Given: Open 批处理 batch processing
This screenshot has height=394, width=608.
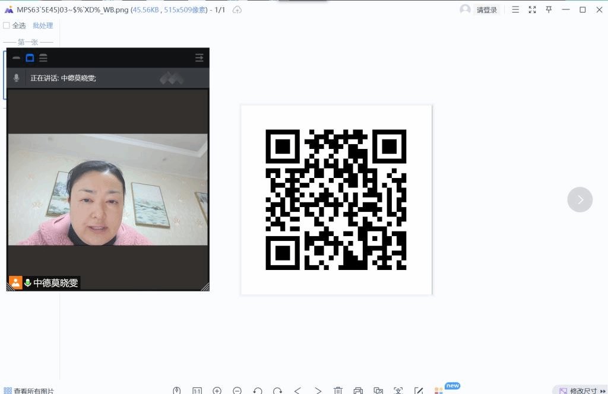Looking at the screenshot, I should [43, 26].
